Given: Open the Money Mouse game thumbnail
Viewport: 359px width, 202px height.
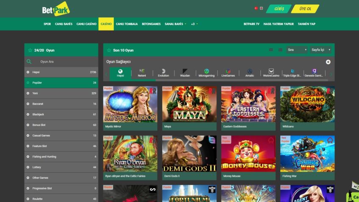Looking at the screenshot, I should click(249, 154).
